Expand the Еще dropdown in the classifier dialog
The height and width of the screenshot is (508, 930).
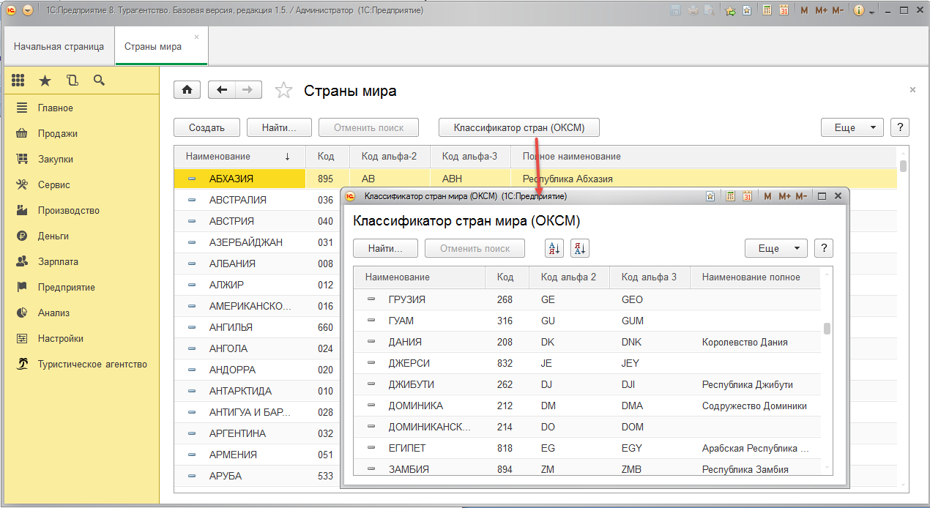pyautogui.click(x=775, y=249)
